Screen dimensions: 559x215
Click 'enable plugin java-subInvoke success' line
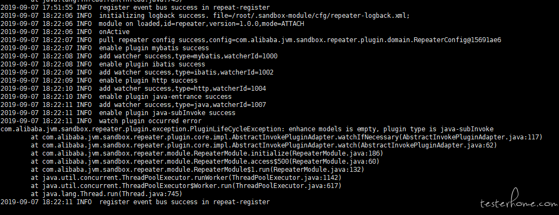coord(118,113)
